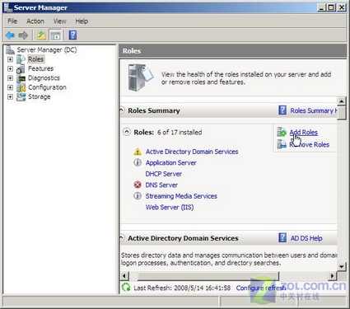Expand the Diagnostics tree node
The image size is (350, 309).
coord(10,78)
